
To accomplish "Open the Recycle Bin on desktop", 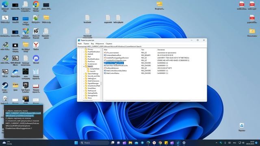I will point(242,127).
